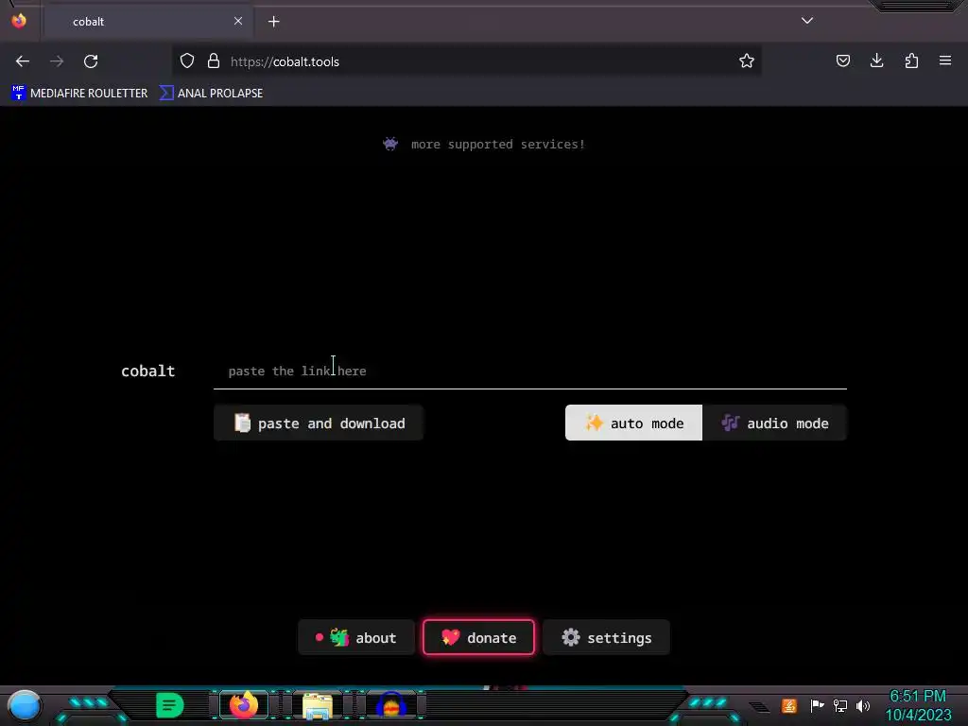Open the green notes app in taskbar
Viewport: 968px width, 726px height.
pyautogui.click(x=170, y=705)
